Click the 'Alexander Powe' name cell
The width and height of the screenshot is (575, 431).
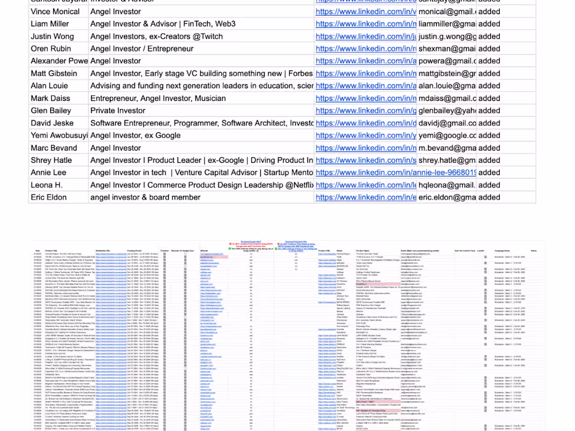tap(59, 61)
